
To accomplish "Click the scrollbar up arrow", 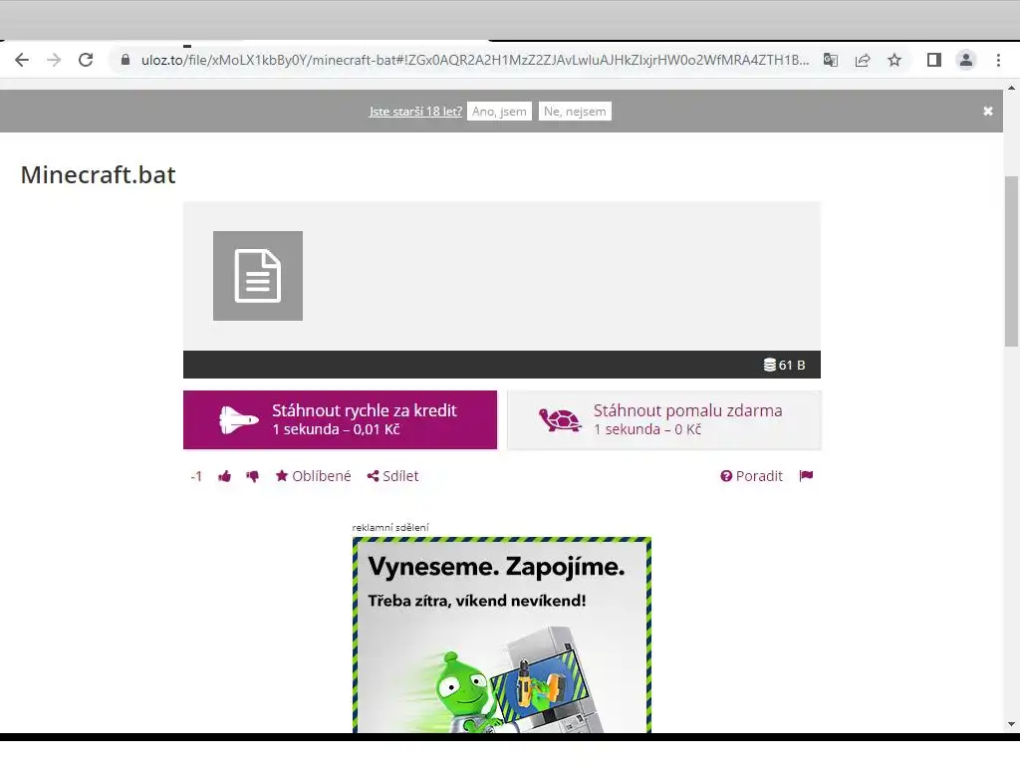I will pos(1012,88).
